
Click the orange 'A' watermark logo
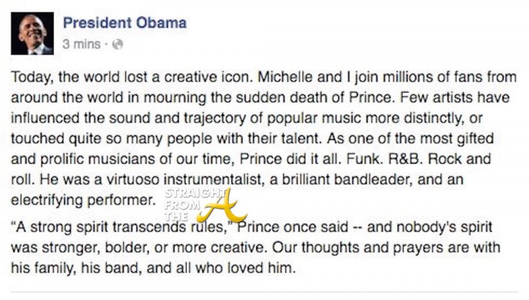(x=222, y=206)
